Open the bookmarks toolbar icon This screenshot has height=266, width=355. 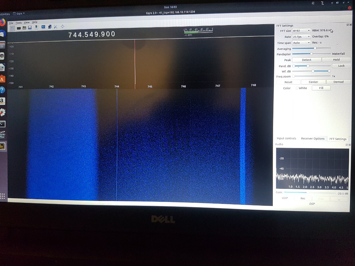[37, 27]
